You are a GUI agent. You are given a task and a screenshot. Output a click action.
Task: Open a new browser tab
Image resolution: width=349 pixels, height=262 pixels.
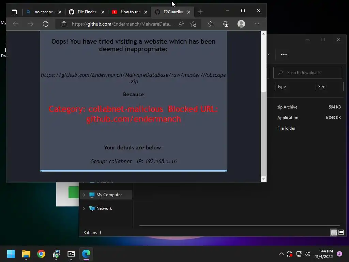click(200, 12)
